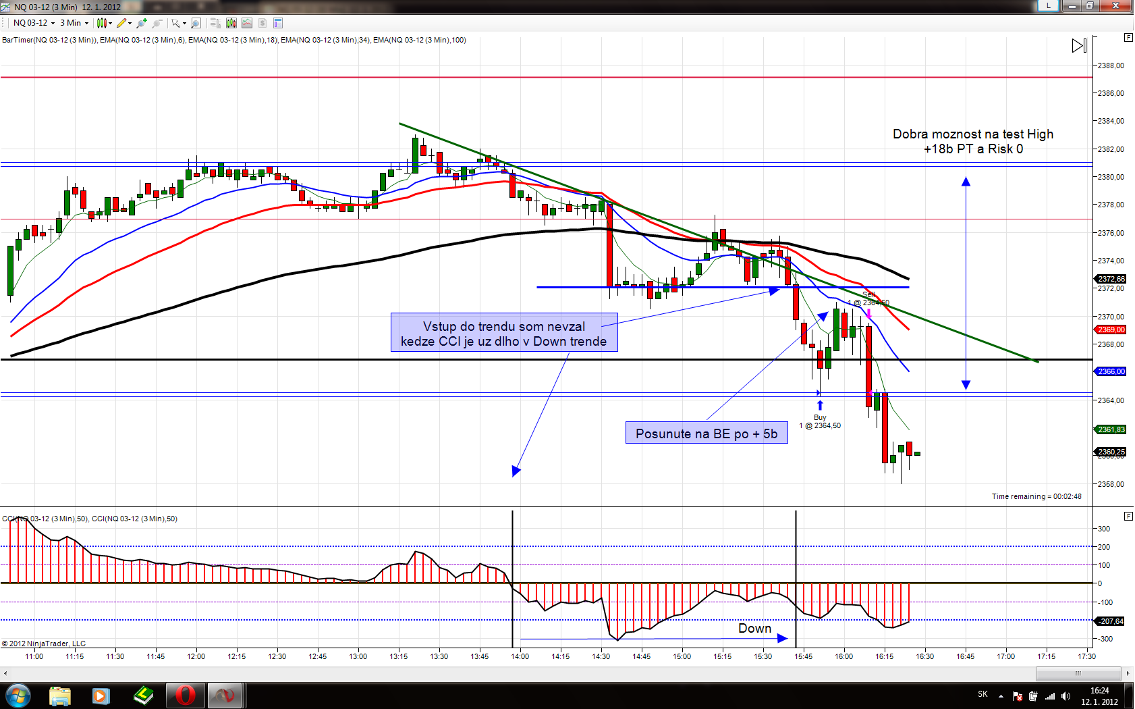The image size is (1135, 709).
Task: Click the 2372,66 black price marker
Action: pyautogui.click(x=1111, y=279)
